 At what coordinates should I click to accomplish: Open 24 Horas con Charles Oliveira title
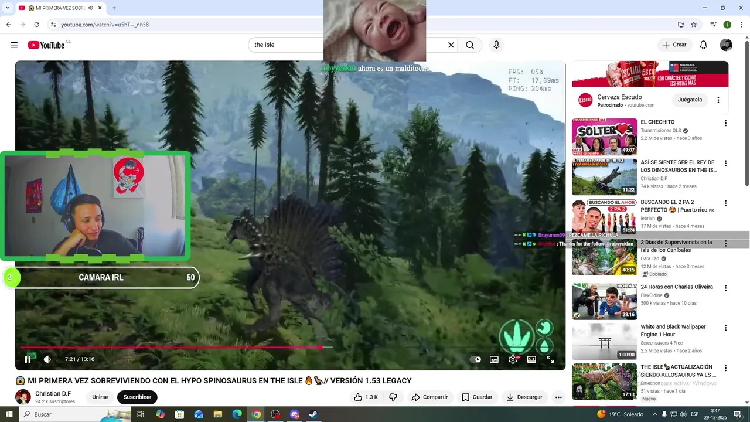click(677, 287)
